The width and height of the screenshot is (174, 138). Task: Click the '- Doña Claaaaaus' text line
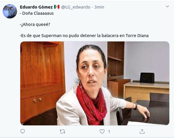tap(37, 13)
